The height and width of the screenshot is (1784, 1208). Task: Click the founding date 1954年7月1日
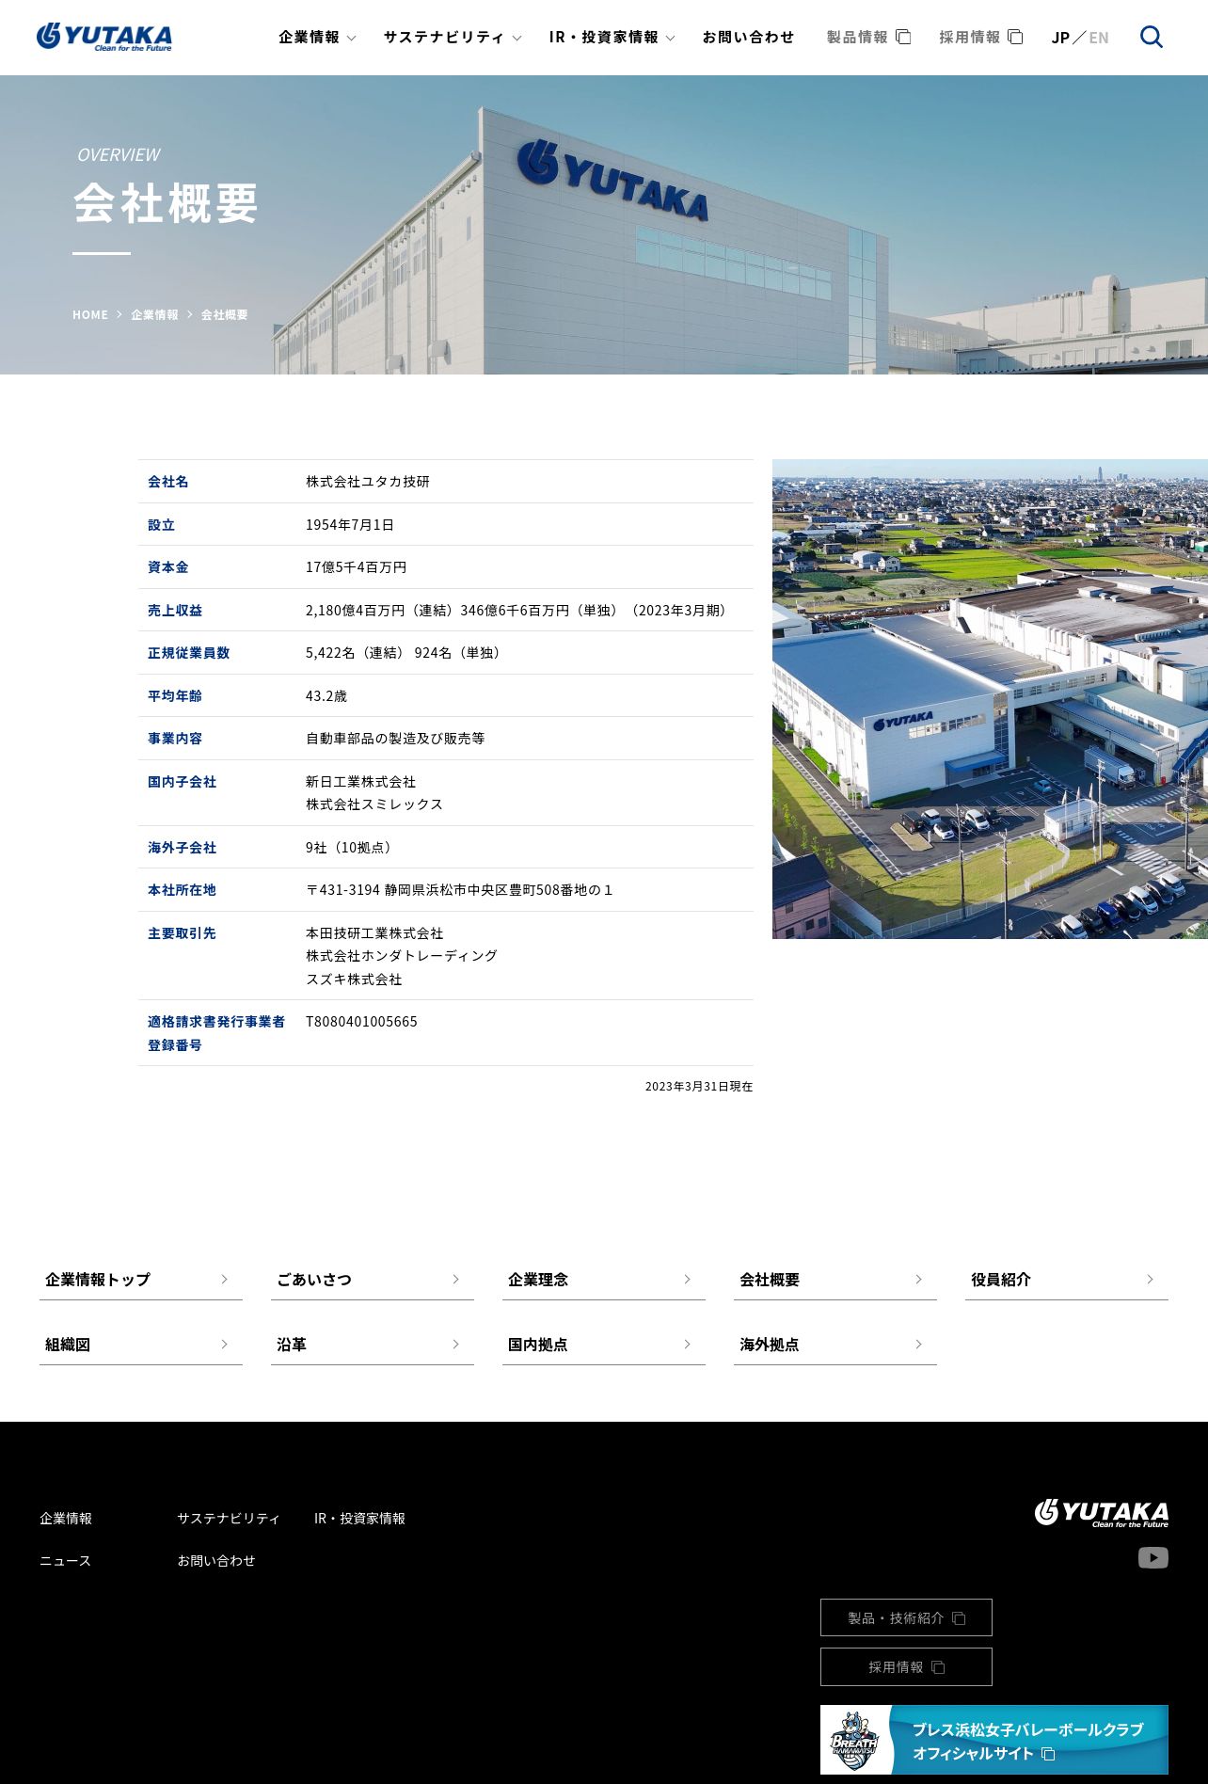tap(350, 524)
